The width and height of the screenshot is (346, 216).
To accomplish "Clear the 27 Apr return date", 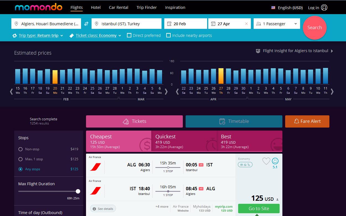I will 246,24.
